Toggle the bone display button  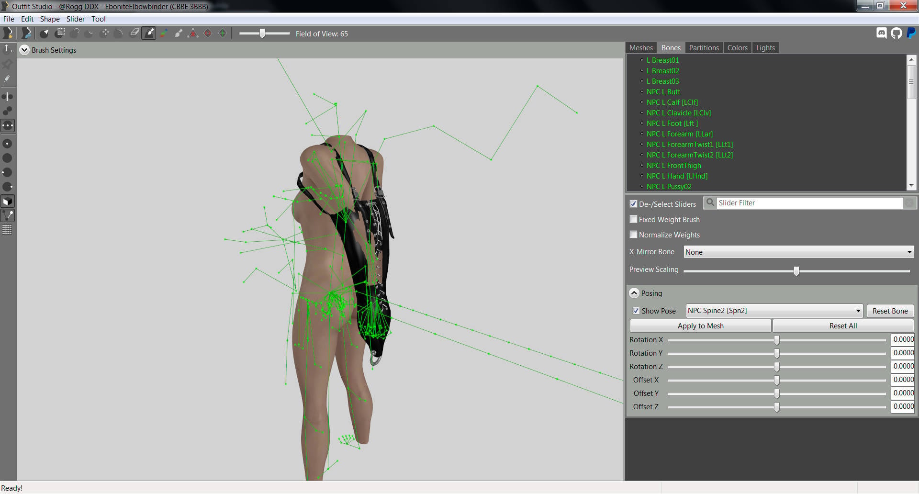tap(8, 215)
